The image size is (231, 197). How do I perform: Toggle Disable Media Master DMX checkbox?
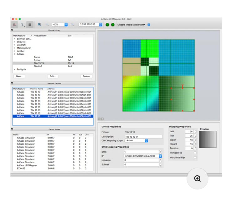click(149, 24)
